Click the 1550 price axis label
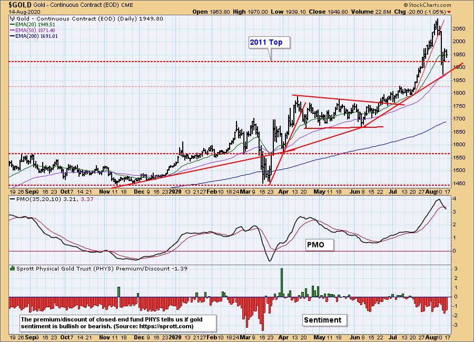Screen dimensions: 474x342 click(x=459, y=157)
